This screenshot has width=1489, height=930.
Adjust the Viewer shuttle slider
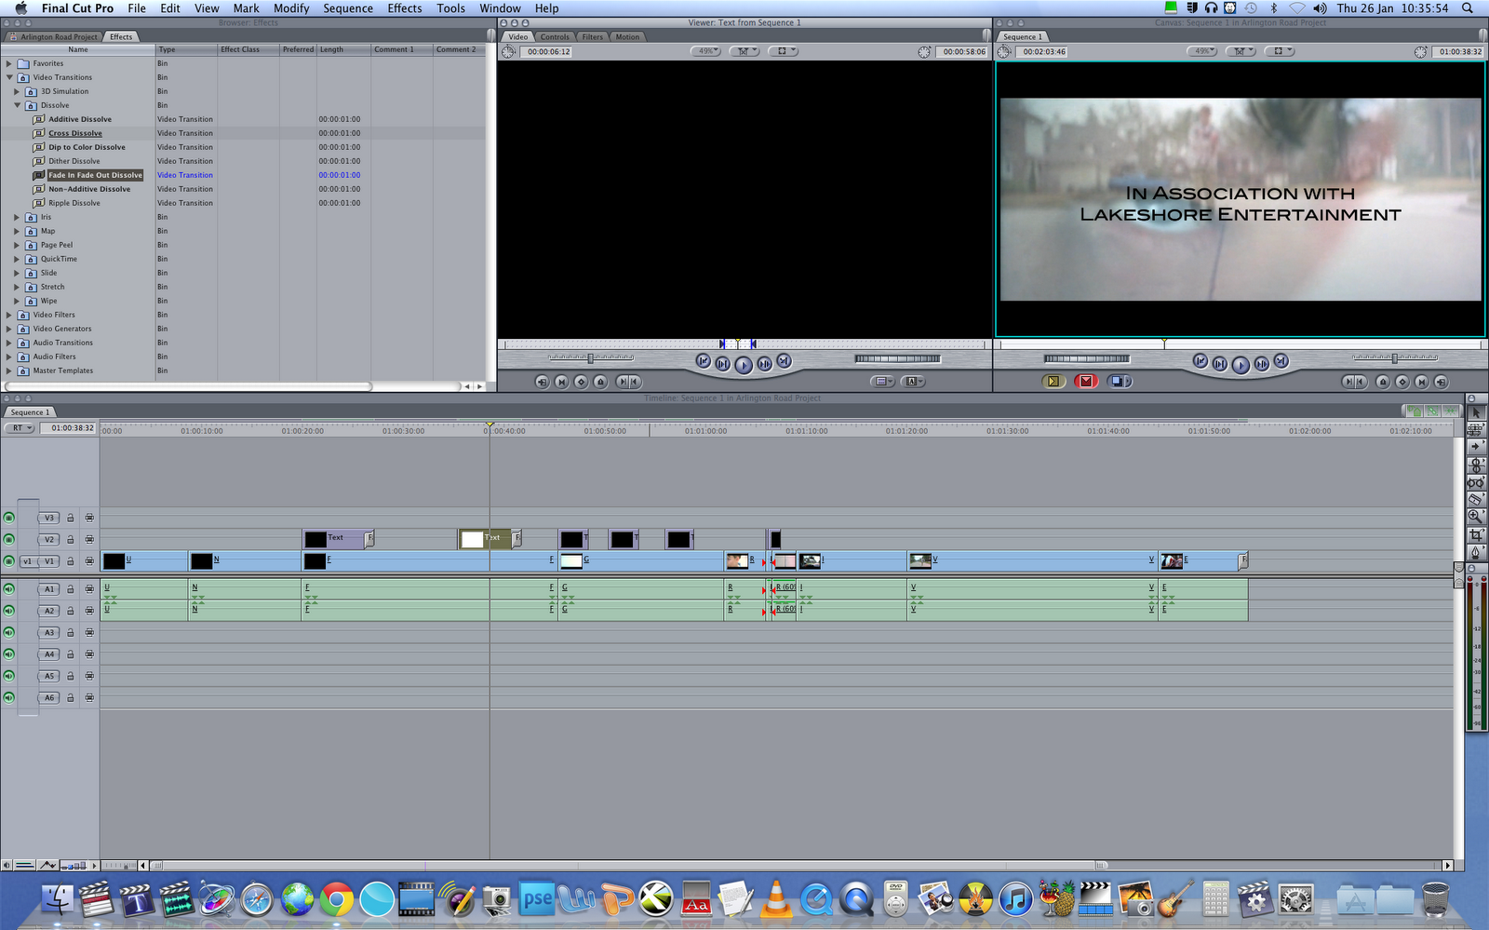[x=590, y=358]
